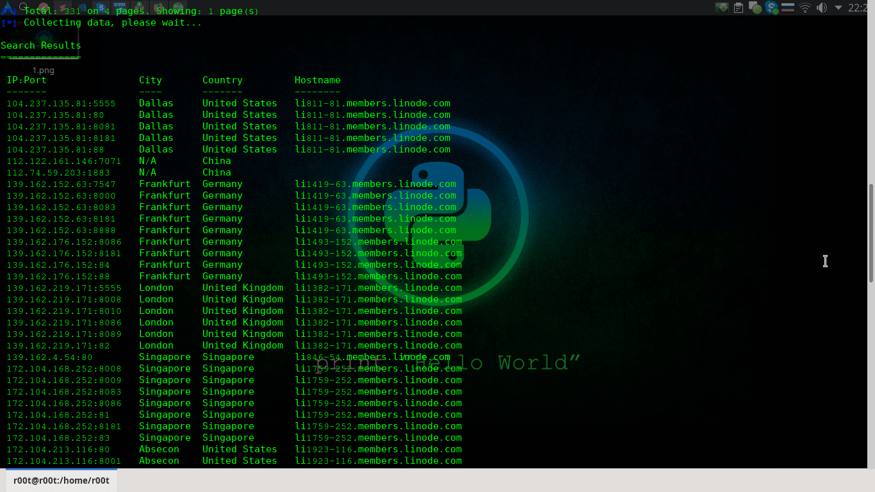Open the Wi-Fi network tray icon
This screenshot has height=492, width=875.
[805, 8]
